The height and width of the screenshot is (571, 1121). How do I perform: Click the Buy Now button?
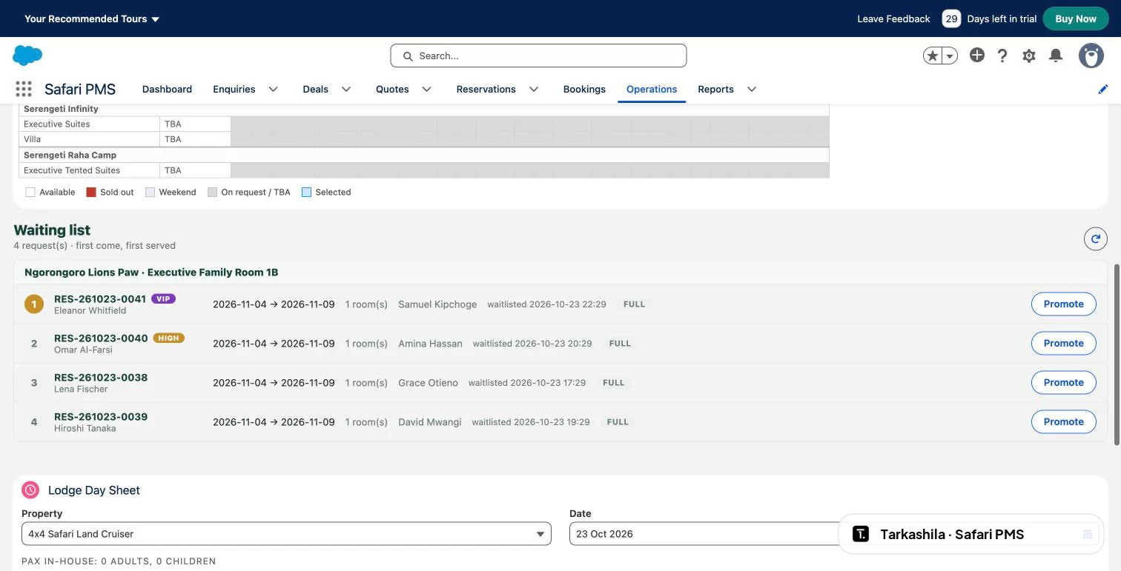pyautogui.click(x=1076, y=19)
